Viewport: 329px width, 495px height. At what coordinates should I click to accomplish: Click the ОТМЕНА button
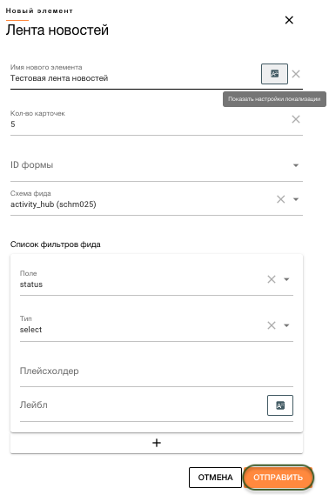pyautogui.click(x=215, y=478)
